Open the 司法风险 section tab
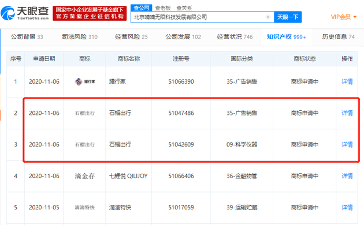364x225 pixels. (80, 36)
